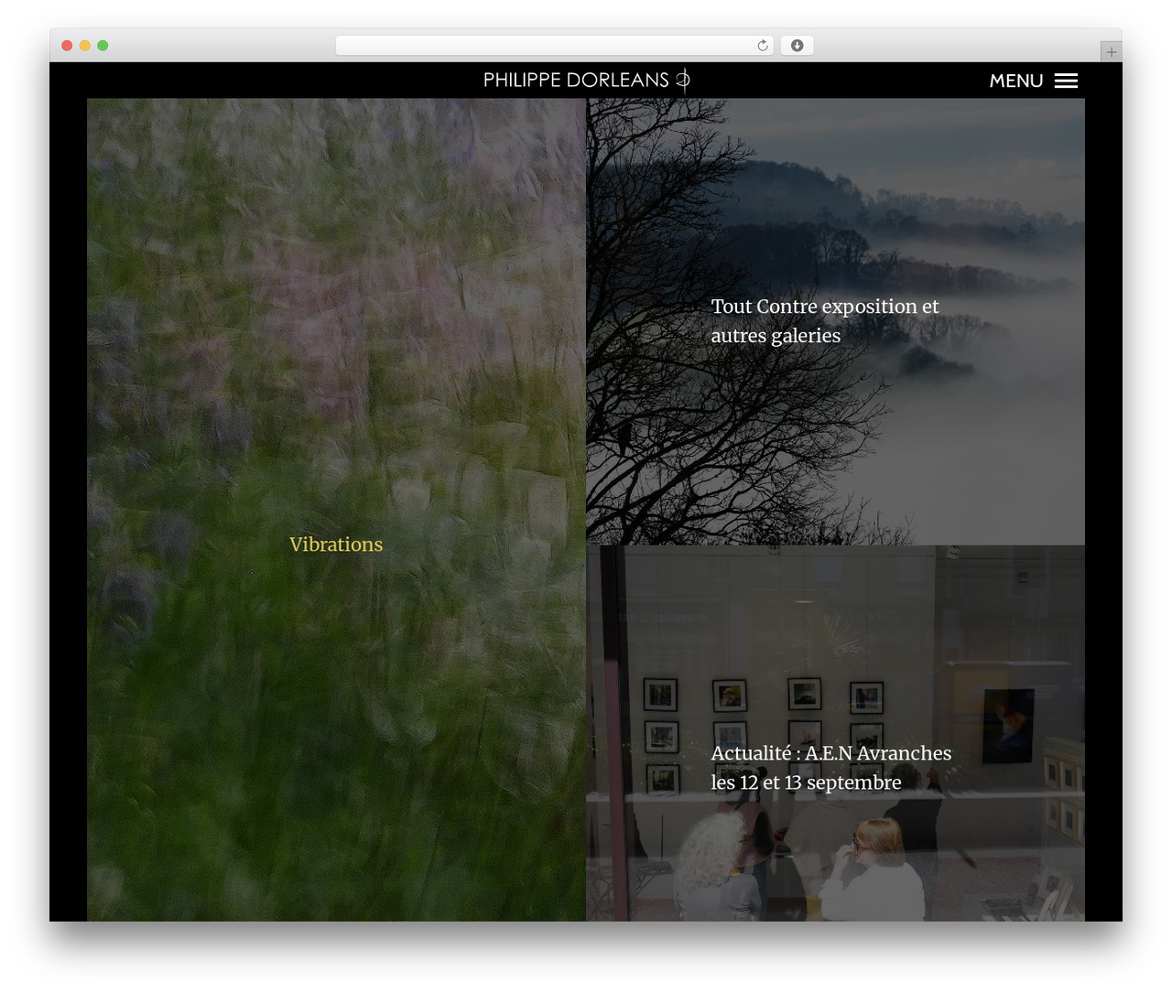Viewport: 1172px width, 992px height.
Task: Open the Vibrations gallery link
Action: point(336,545)
